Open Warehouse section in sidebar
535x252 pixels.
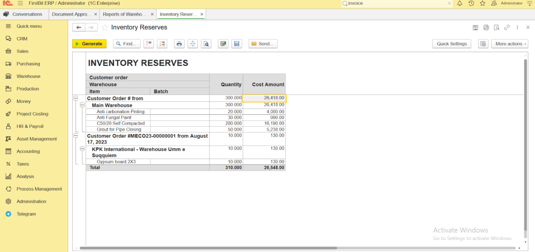28,76
